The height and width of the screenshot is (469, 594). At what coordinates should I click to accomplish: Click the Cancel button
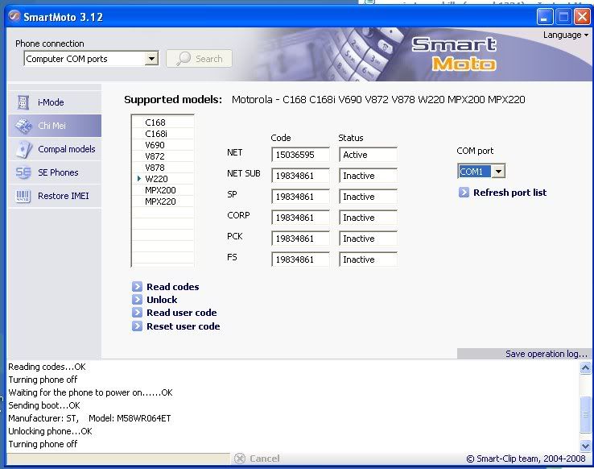(x=258, y=459)
